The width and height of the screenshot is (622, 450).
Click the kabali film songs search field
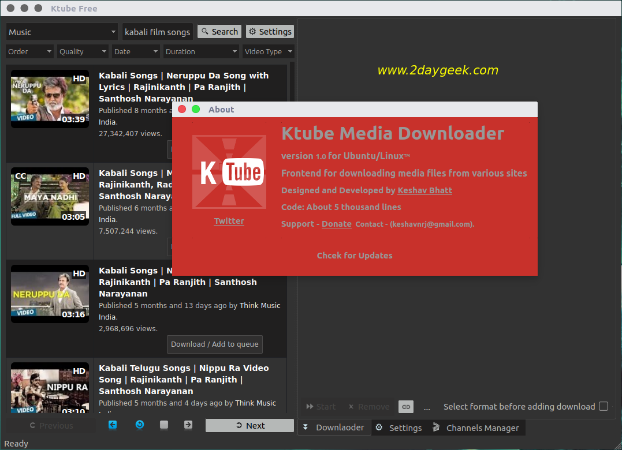(x=158, y=32)
